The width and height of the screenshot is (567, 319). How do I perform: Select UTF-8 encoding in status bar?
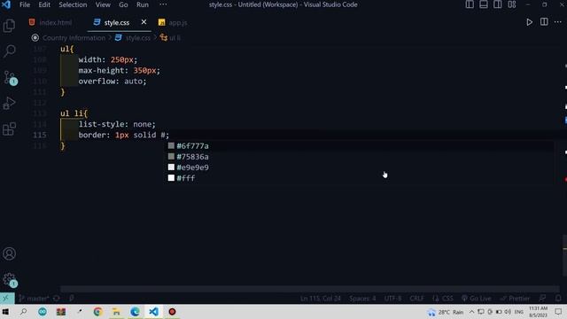(x=392, y=299)
